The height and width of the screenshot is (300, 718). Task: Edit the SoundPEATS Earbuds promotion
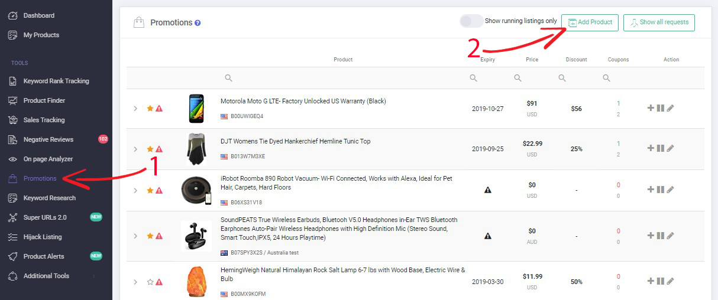click(x=670, y=235)
